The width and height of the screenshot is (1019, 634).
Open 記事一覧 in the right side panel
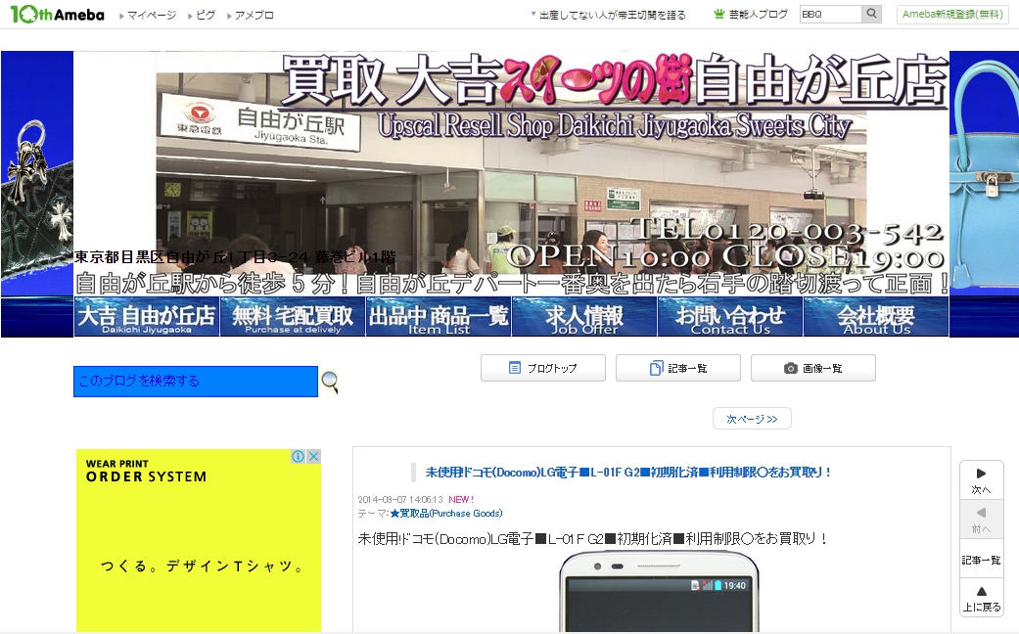pos(981,560)
